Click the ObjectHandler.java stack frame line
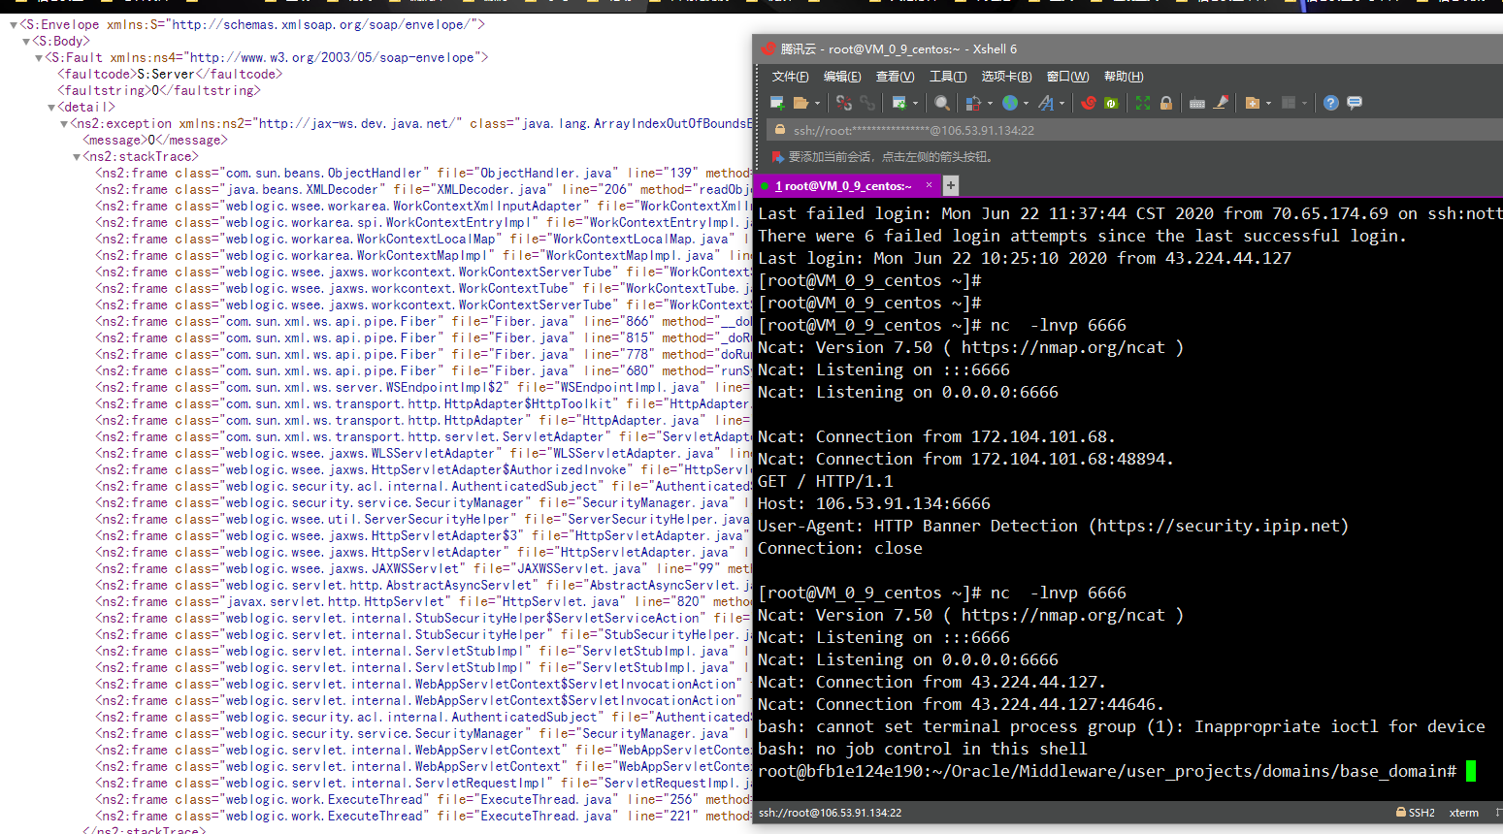The width and height of the screenshot is (1503, 834). pyautogui.click(x=423, y=174)
